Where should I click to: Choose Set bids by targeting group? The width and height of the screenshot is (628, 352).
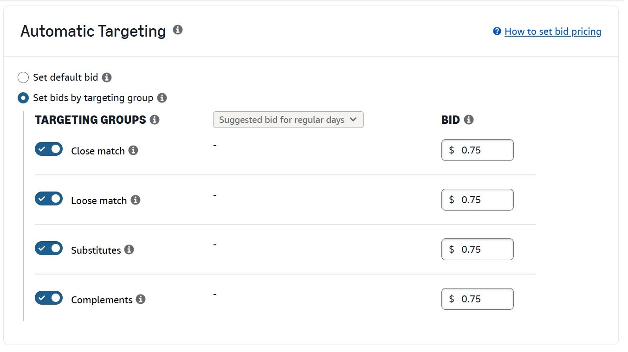click(x=23, y=98)
